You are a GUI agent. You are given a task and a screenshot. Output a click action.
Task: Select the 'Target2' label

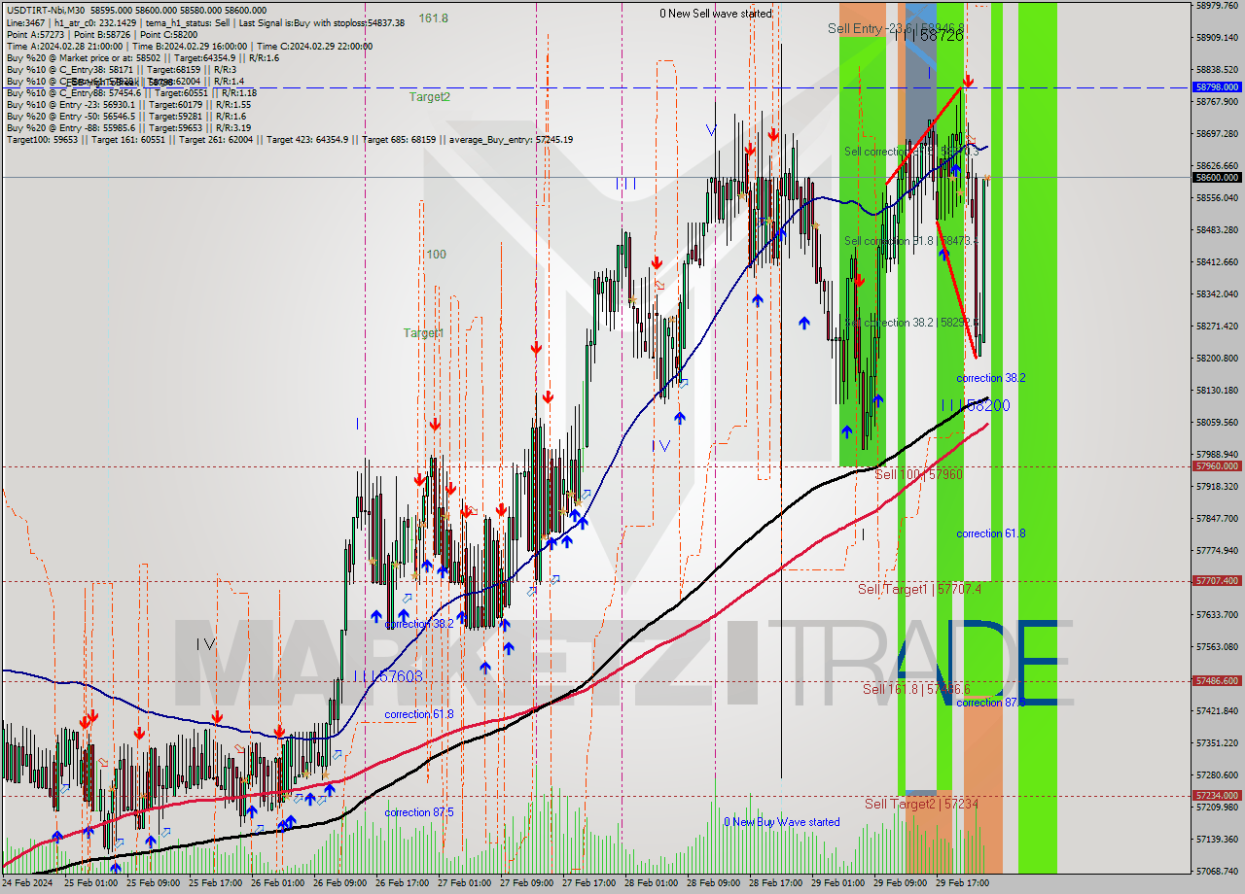click(429, 97)
